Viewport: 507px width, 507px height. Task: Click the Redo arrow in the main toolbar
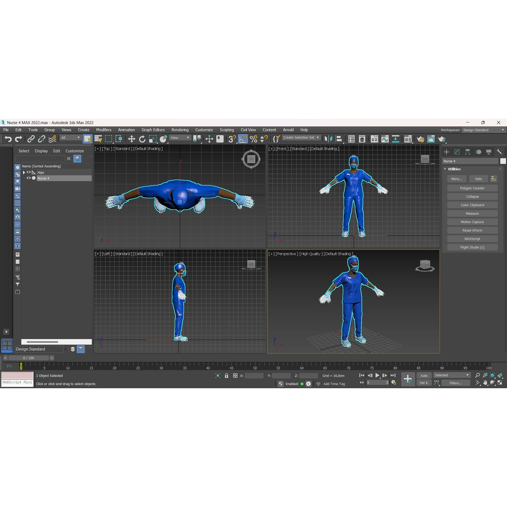(19, 139)
